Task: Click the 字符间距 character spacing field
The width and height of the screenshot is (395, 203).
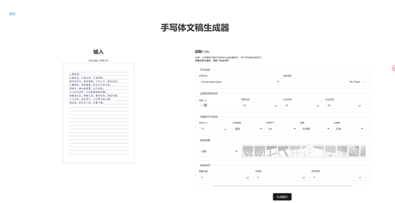Action: [x=338, y=177]
